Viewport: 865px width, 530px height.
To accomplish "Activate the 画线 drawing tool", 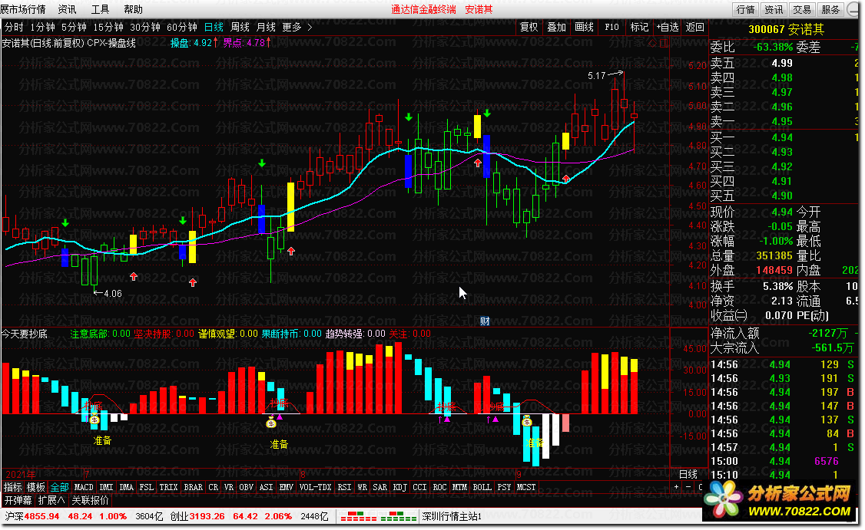I will pyautogui.click(x=584, y=27).
